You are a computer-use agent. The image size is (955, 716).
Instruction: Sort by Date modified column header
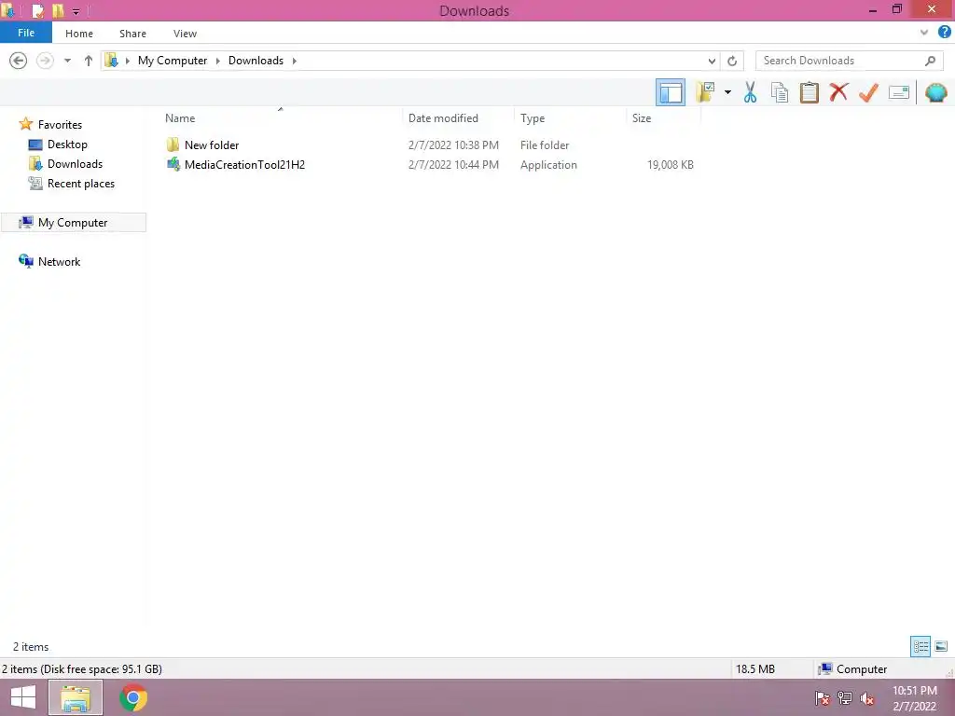443,118
